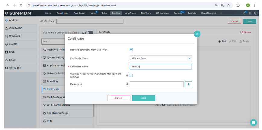Open the notifications bell icon
Image resolution: width=262 pixels, height=130 pixels.
(244, 13)
